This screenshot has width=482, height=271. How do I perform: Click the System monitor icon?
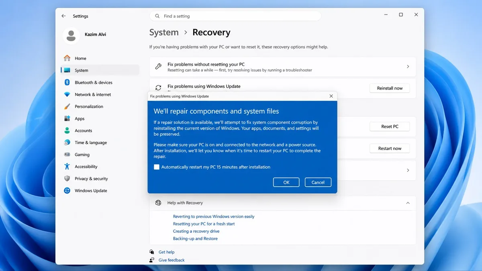pos(67,70)
